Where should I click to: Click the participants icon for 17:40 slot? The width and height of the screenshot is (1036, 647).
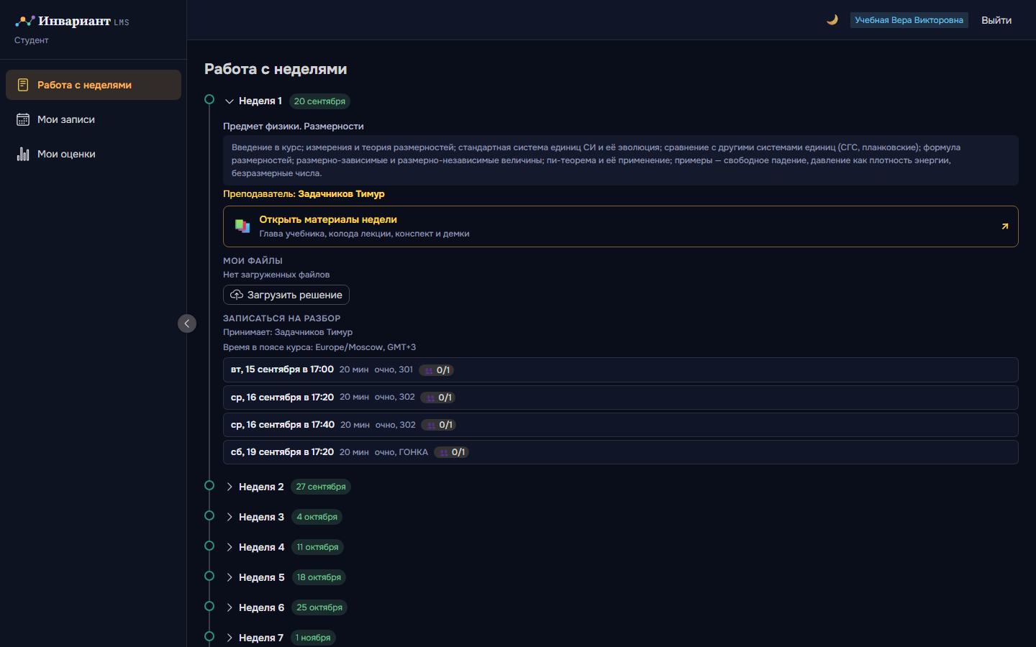pyautogui.click(x=431, y=425)
